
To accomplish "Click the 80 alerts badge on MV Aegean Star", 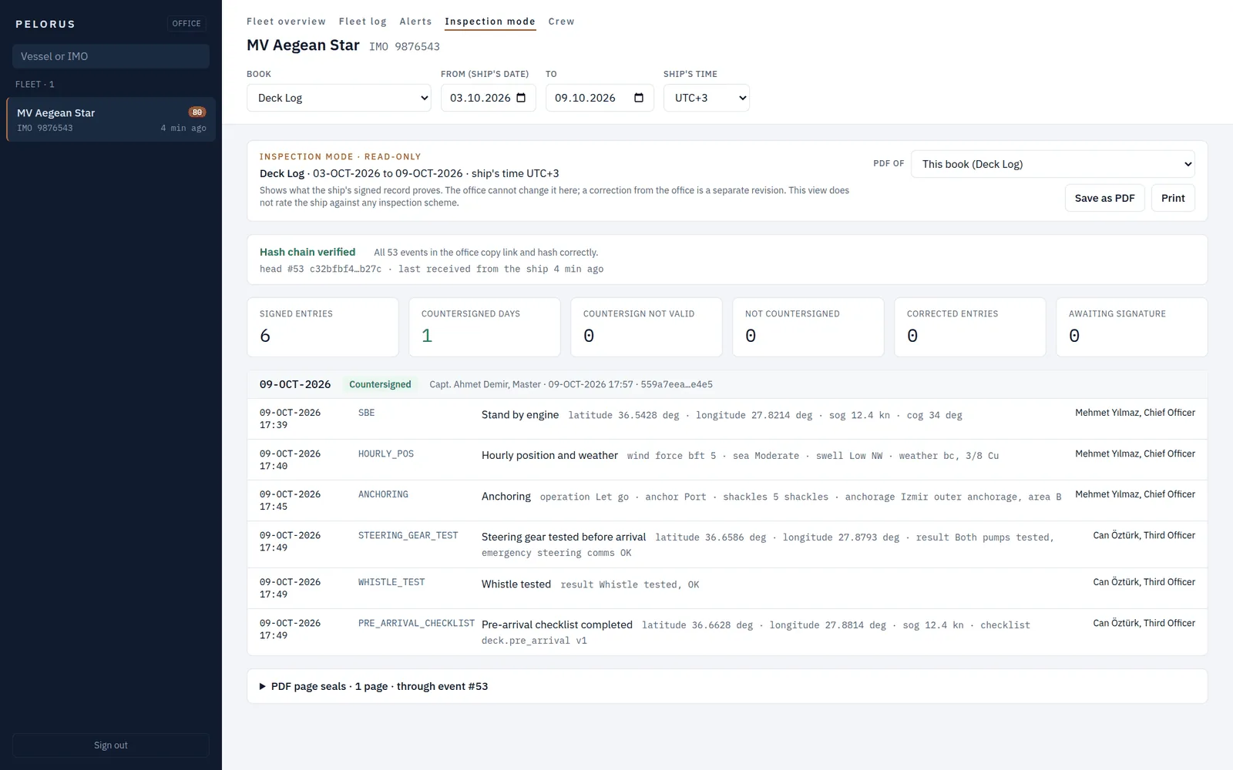I will (197, 112).
